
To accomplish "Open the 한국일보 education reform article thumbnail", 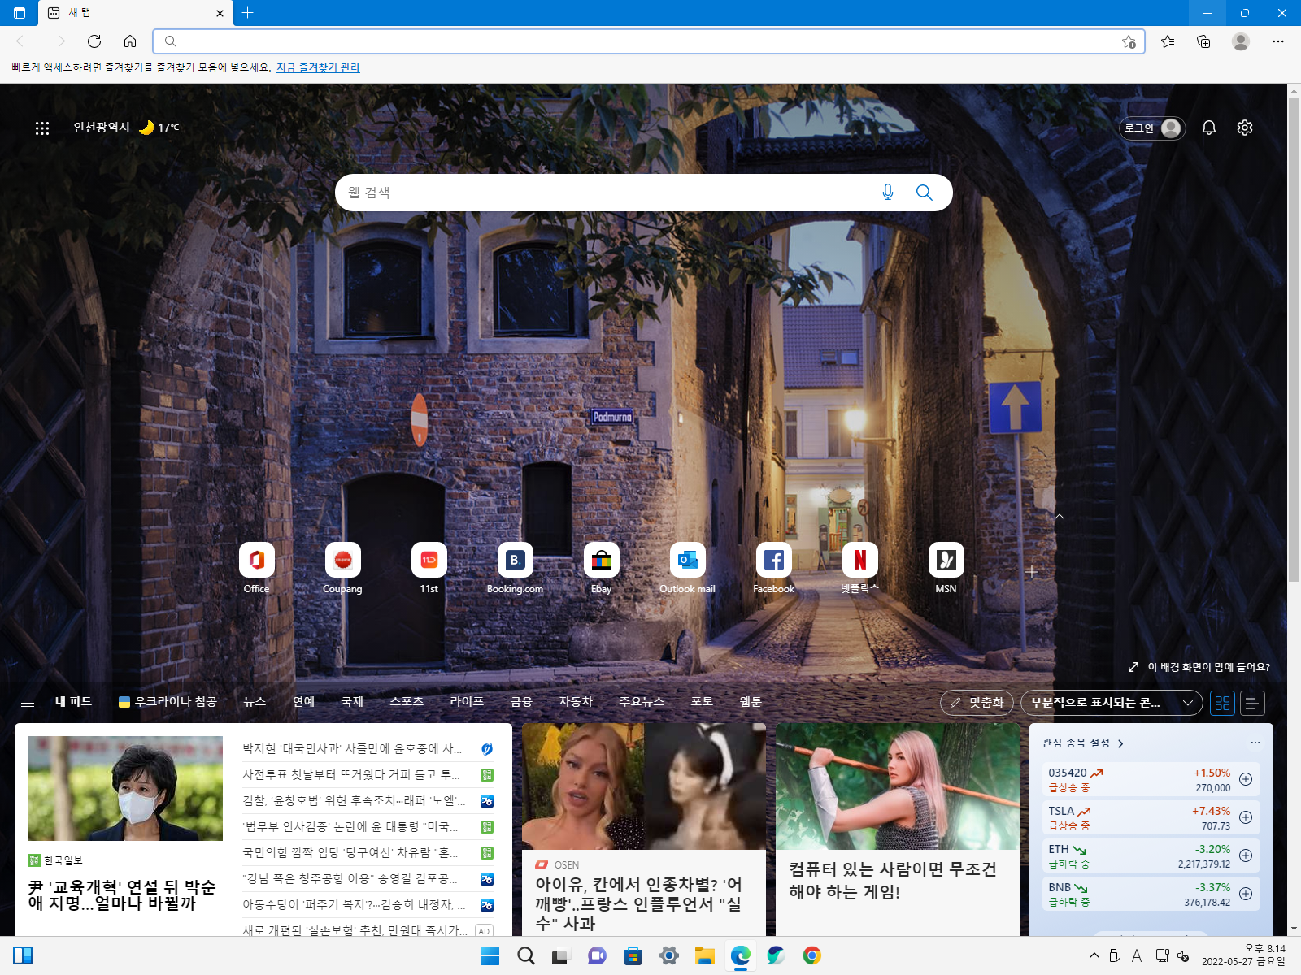I will (x=125, y=788).
